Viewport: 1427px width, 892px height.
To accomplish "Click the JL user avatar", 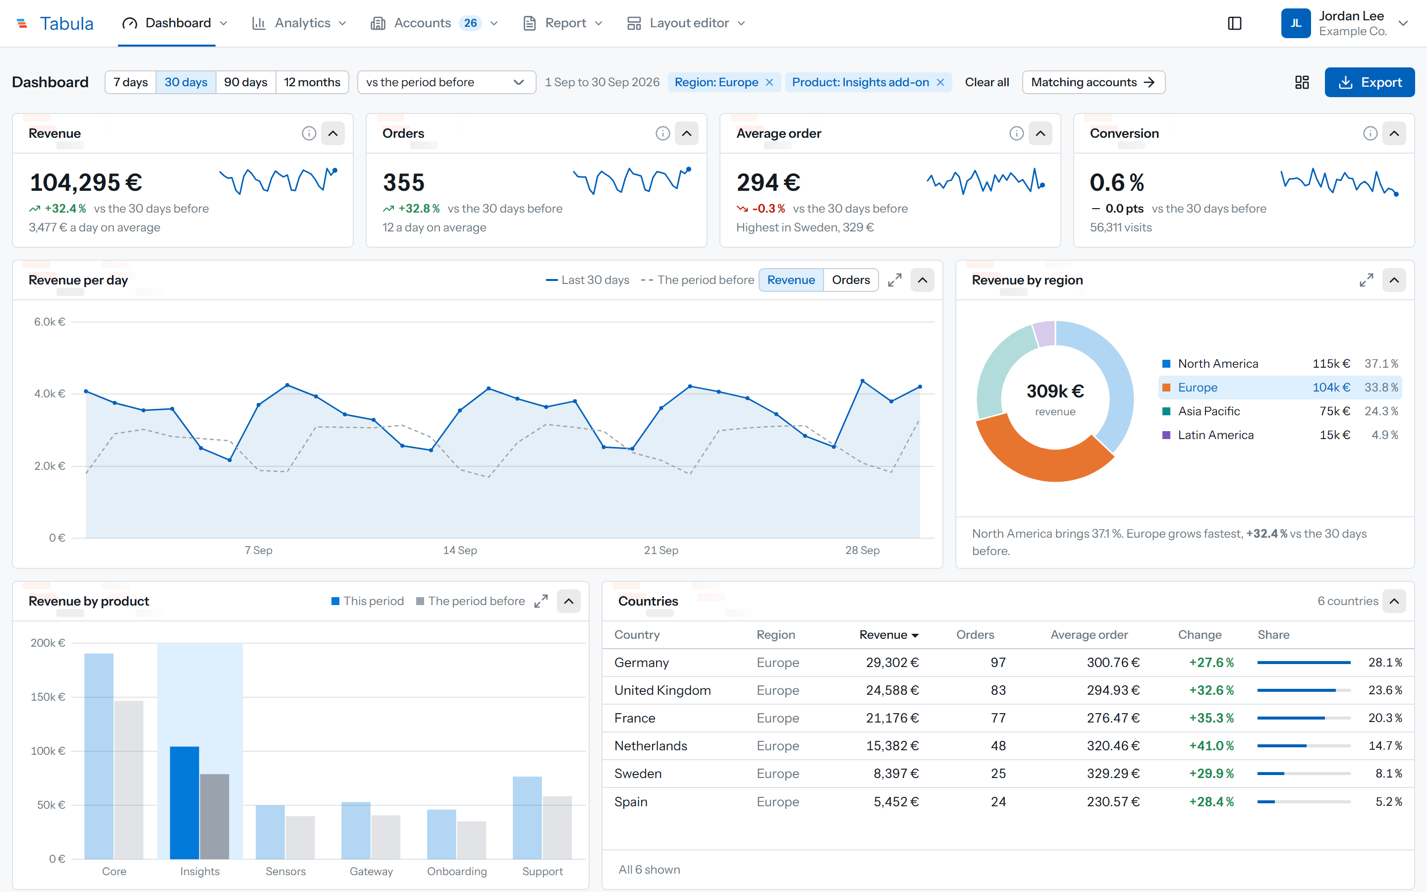I will (1296, 23).
